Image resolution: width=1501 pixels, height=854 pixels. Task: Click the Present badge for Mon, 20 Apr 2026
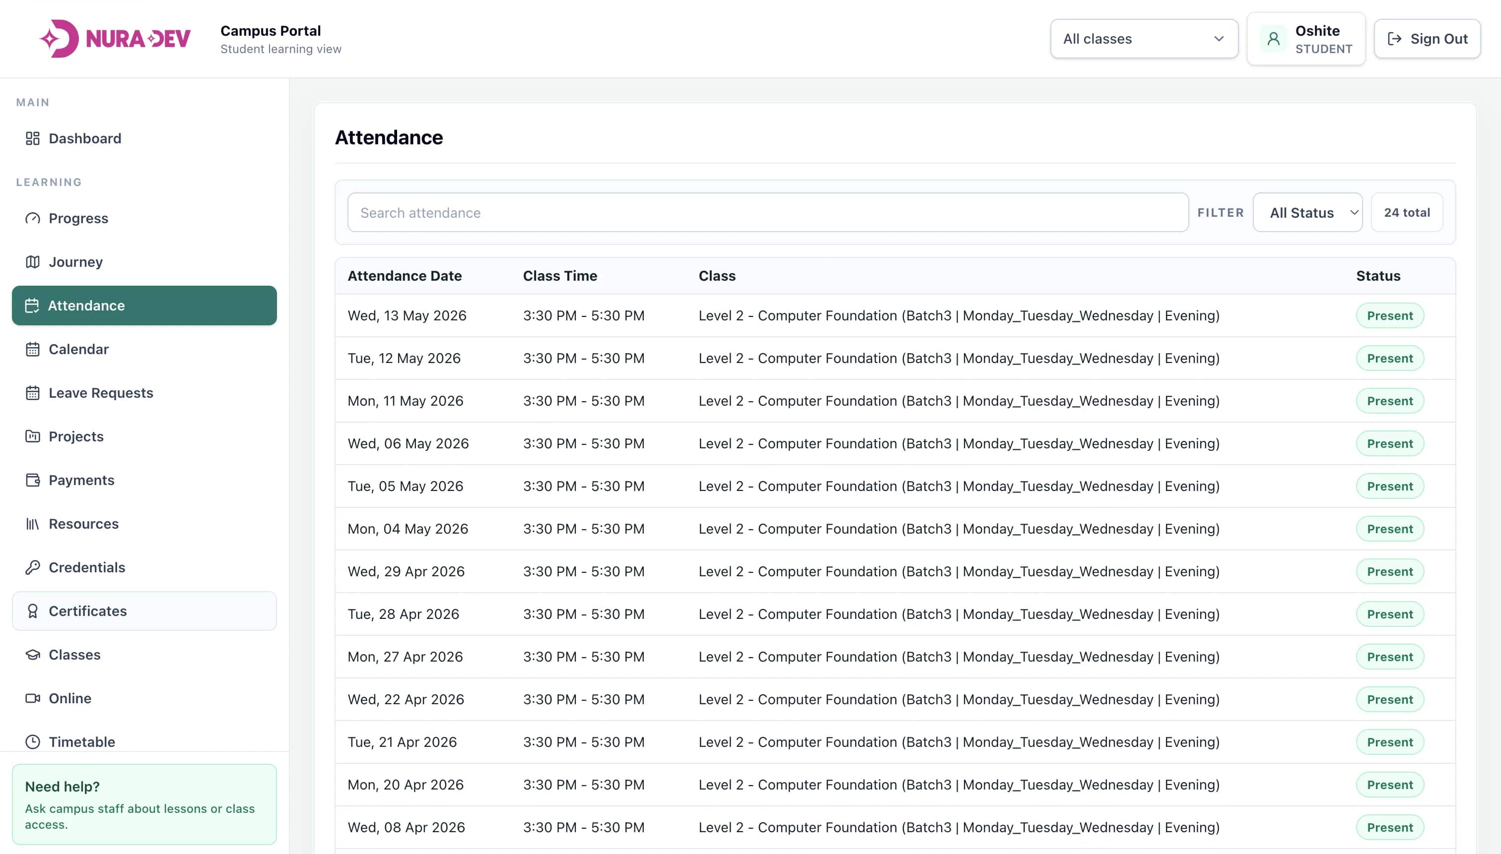[x=1389, y=785]
